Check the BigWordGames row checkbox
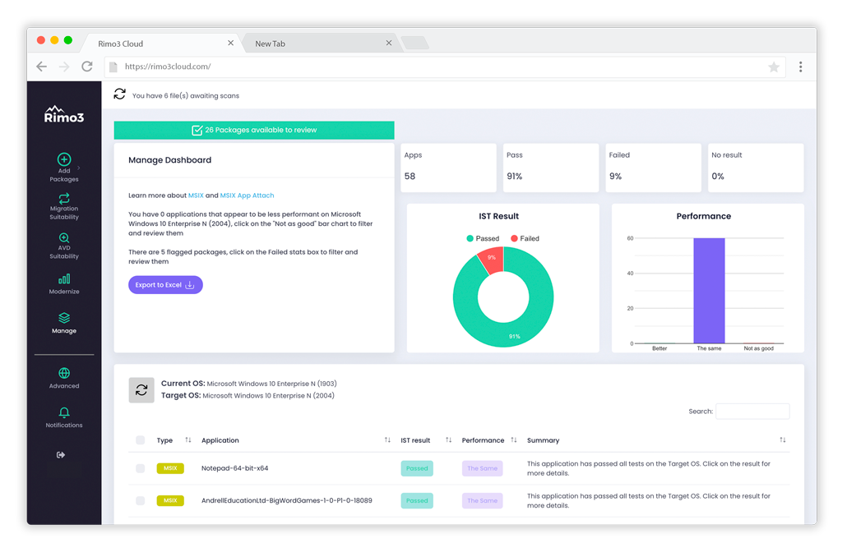 [x=140, y=500]
